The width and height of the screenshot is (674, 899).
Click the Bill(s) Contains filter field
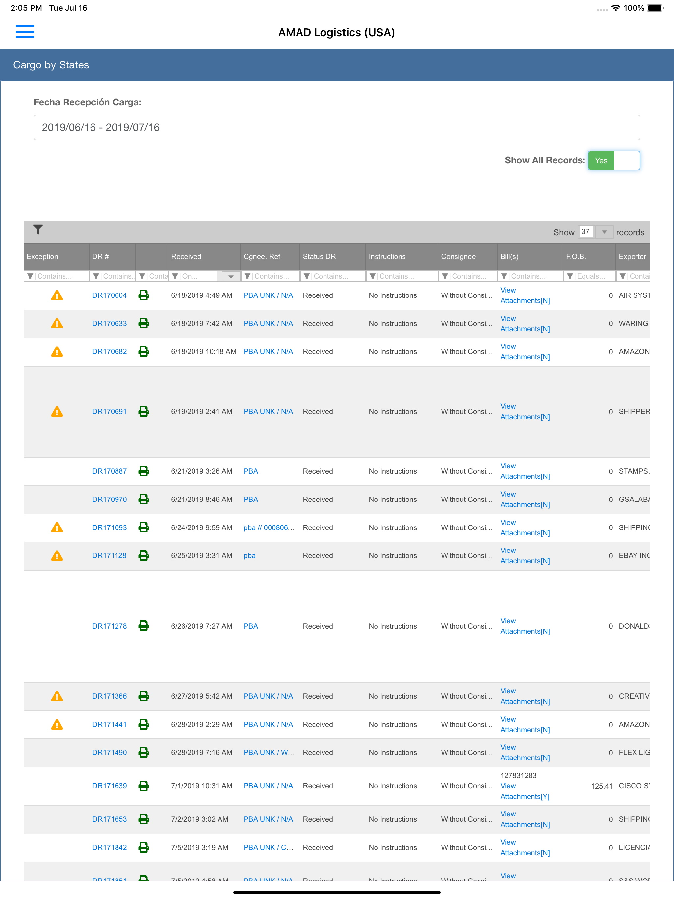pyautogui.click(x=530, y=276)
